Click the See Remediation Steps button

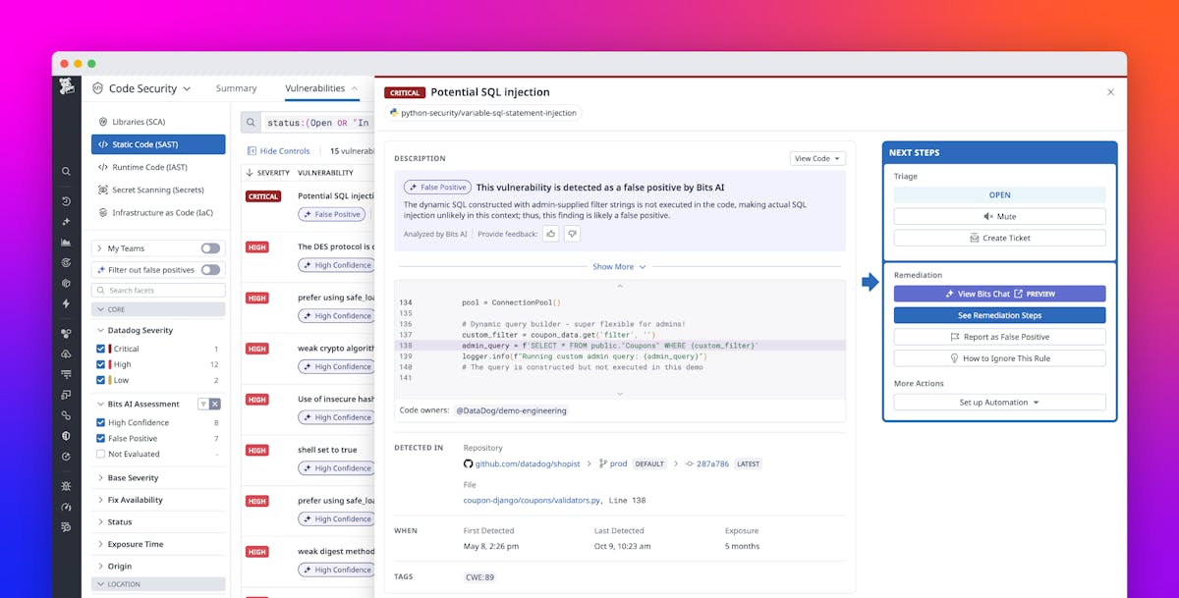(x=998, y=314)
